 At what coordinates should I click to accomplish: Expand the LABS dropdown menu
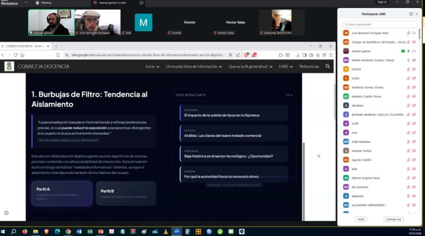(x=286, y=66)
